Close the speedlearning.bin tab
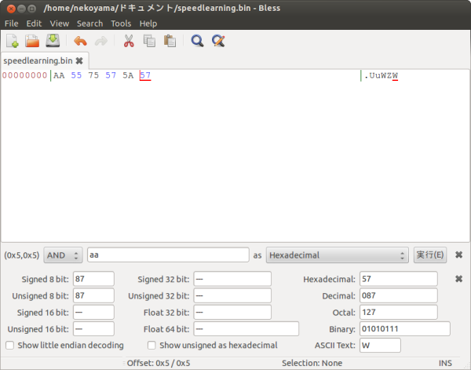Screen dimensions: 471x370 [x=79, y=60]
